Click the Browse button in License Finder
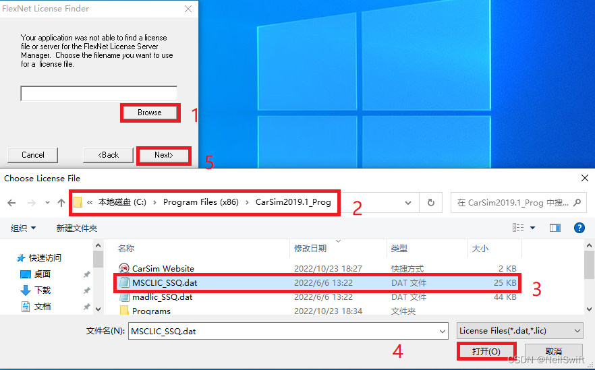The width and height of the screenshot is (595, 370). 150,113
